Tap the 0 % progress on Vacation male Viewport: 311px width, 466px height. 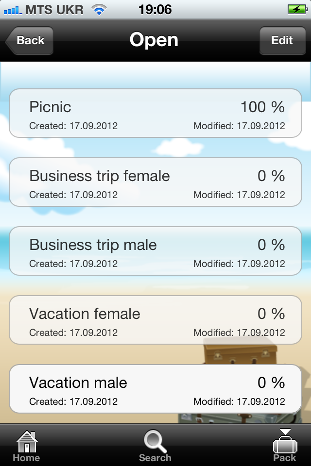pyautogui.click(x=271, y=383)
